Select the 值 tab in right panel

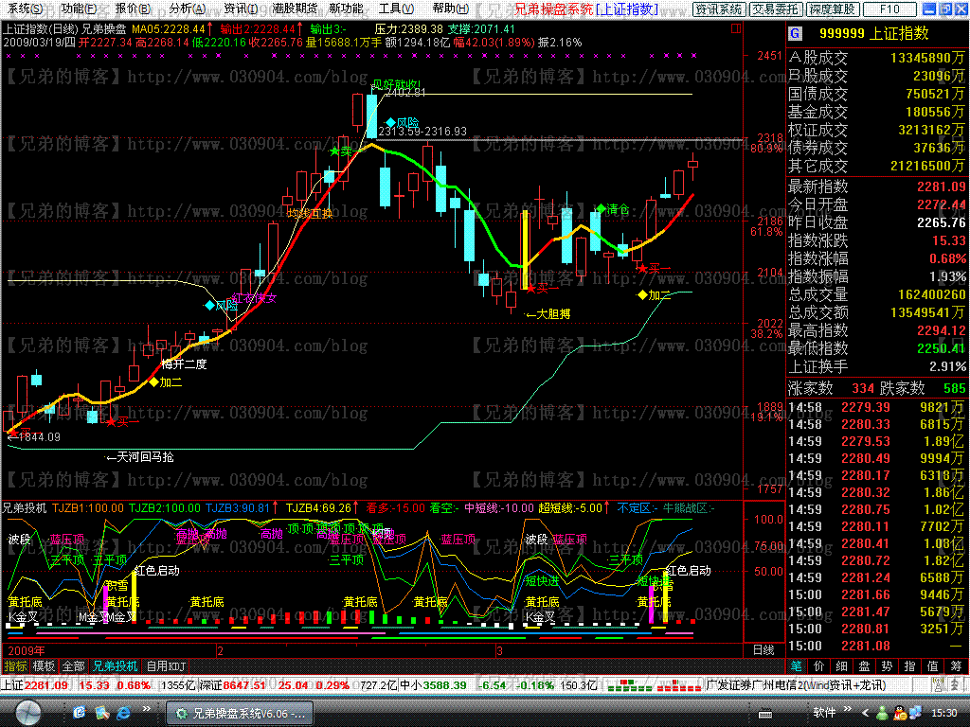(x=933, y=665)
